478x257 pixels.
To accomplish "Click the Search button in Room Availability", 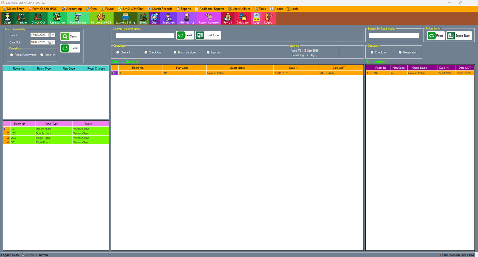I will [x=70, y=36].
